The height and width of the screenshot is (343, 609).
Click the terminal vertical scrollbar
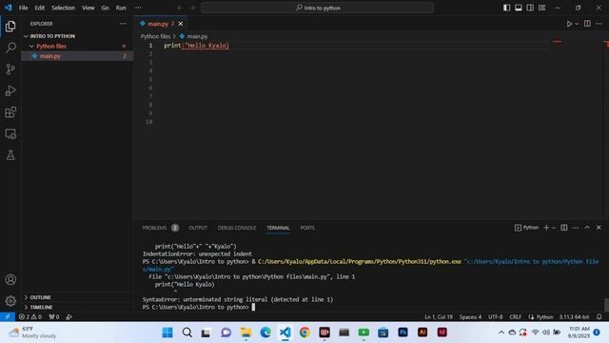tap(606, 305)
